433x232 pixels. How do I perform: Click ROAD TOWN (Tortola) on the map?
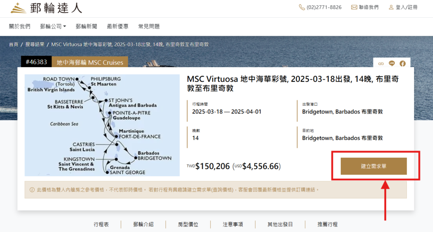pyautogui.click(x=58, y=81)
